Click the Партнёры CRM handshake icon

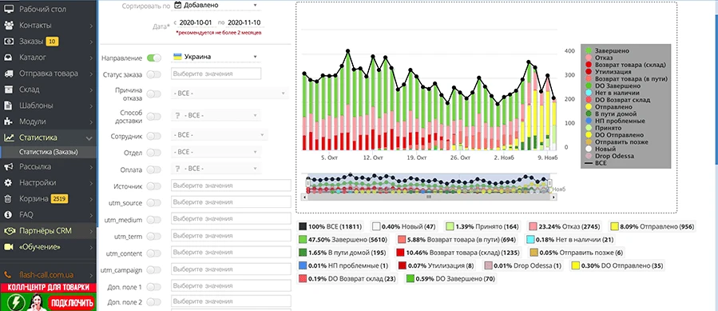(8, 231)
